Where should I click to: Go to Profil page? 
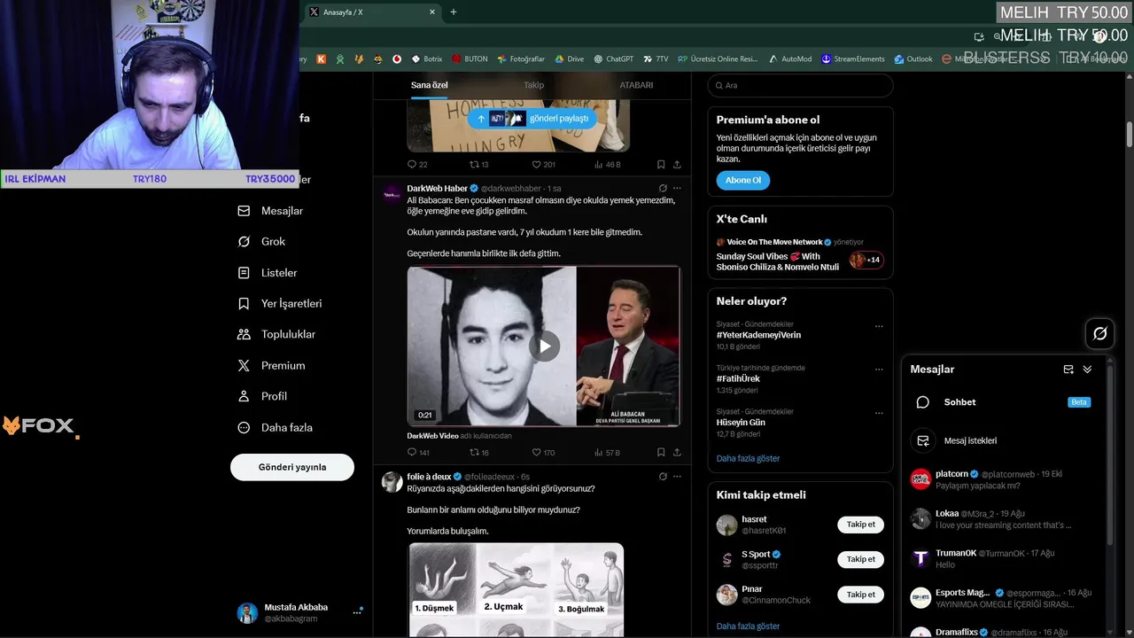[x=262, y=397]
